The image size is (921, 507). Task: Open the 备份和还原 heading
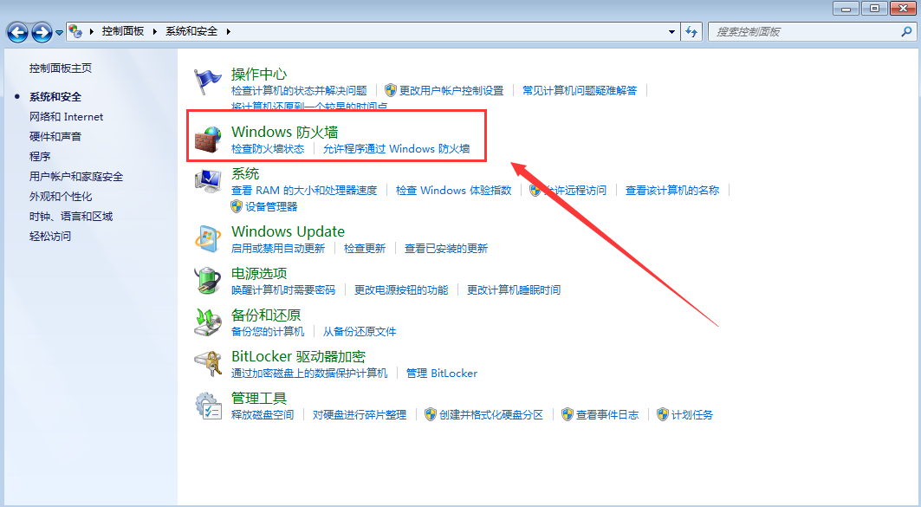tap(265, 315)
